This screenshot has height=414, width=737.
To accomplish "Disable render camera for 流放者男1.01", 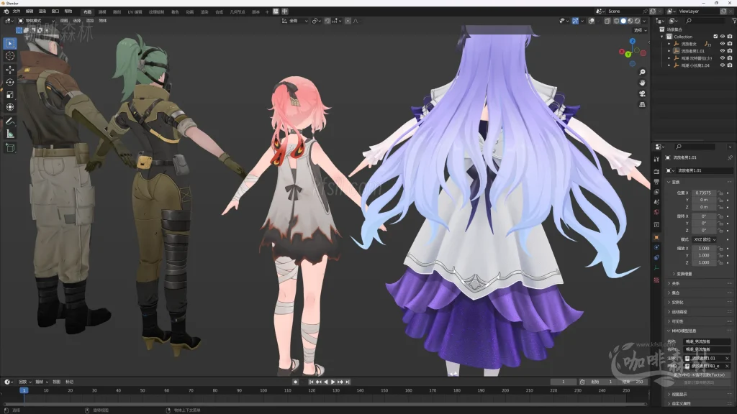I will (730, 51).
